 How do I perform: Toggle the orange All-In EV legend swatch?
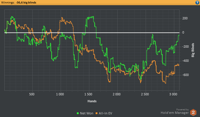(x=97, y=113)
